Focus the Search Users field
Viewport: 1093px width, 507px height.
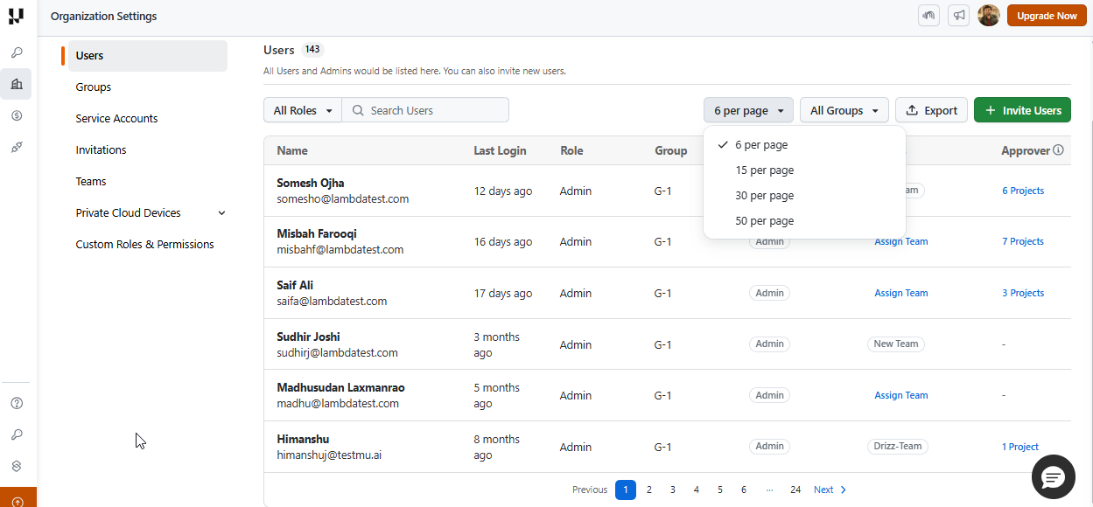pyautogui.click(x=425, y=110)
